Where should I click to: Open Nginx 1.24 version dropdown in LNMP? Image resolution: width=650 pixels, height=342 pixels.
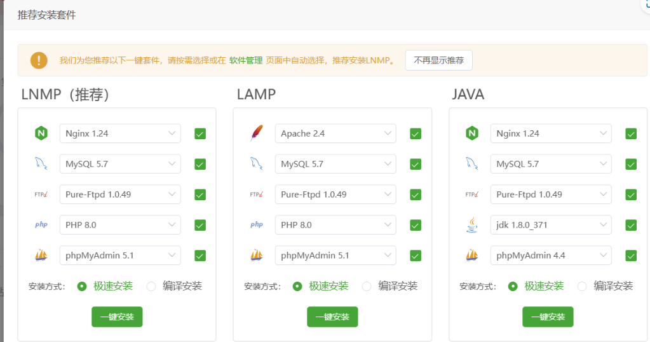click(x=120, y=133)
